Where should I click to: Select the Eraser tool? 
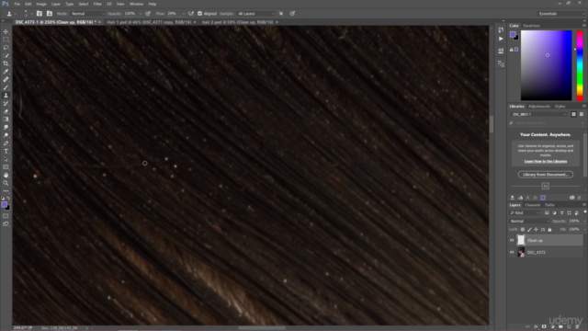pyautogui.click(x=6, y=111)
